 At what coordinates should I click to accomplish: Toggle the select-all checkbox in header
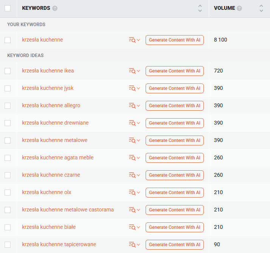(8, 8)
